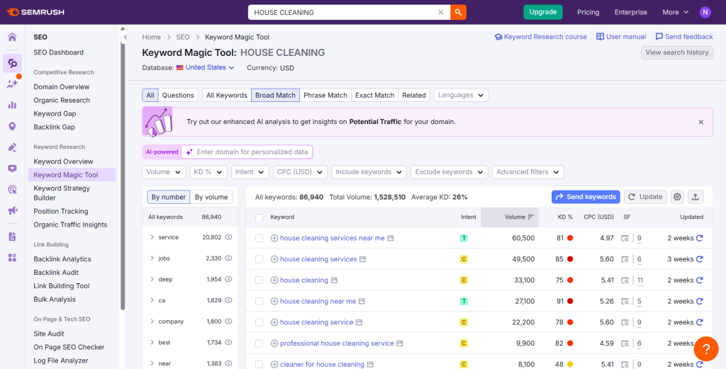Open the app center grid sidebar icon

pos(12,258)
